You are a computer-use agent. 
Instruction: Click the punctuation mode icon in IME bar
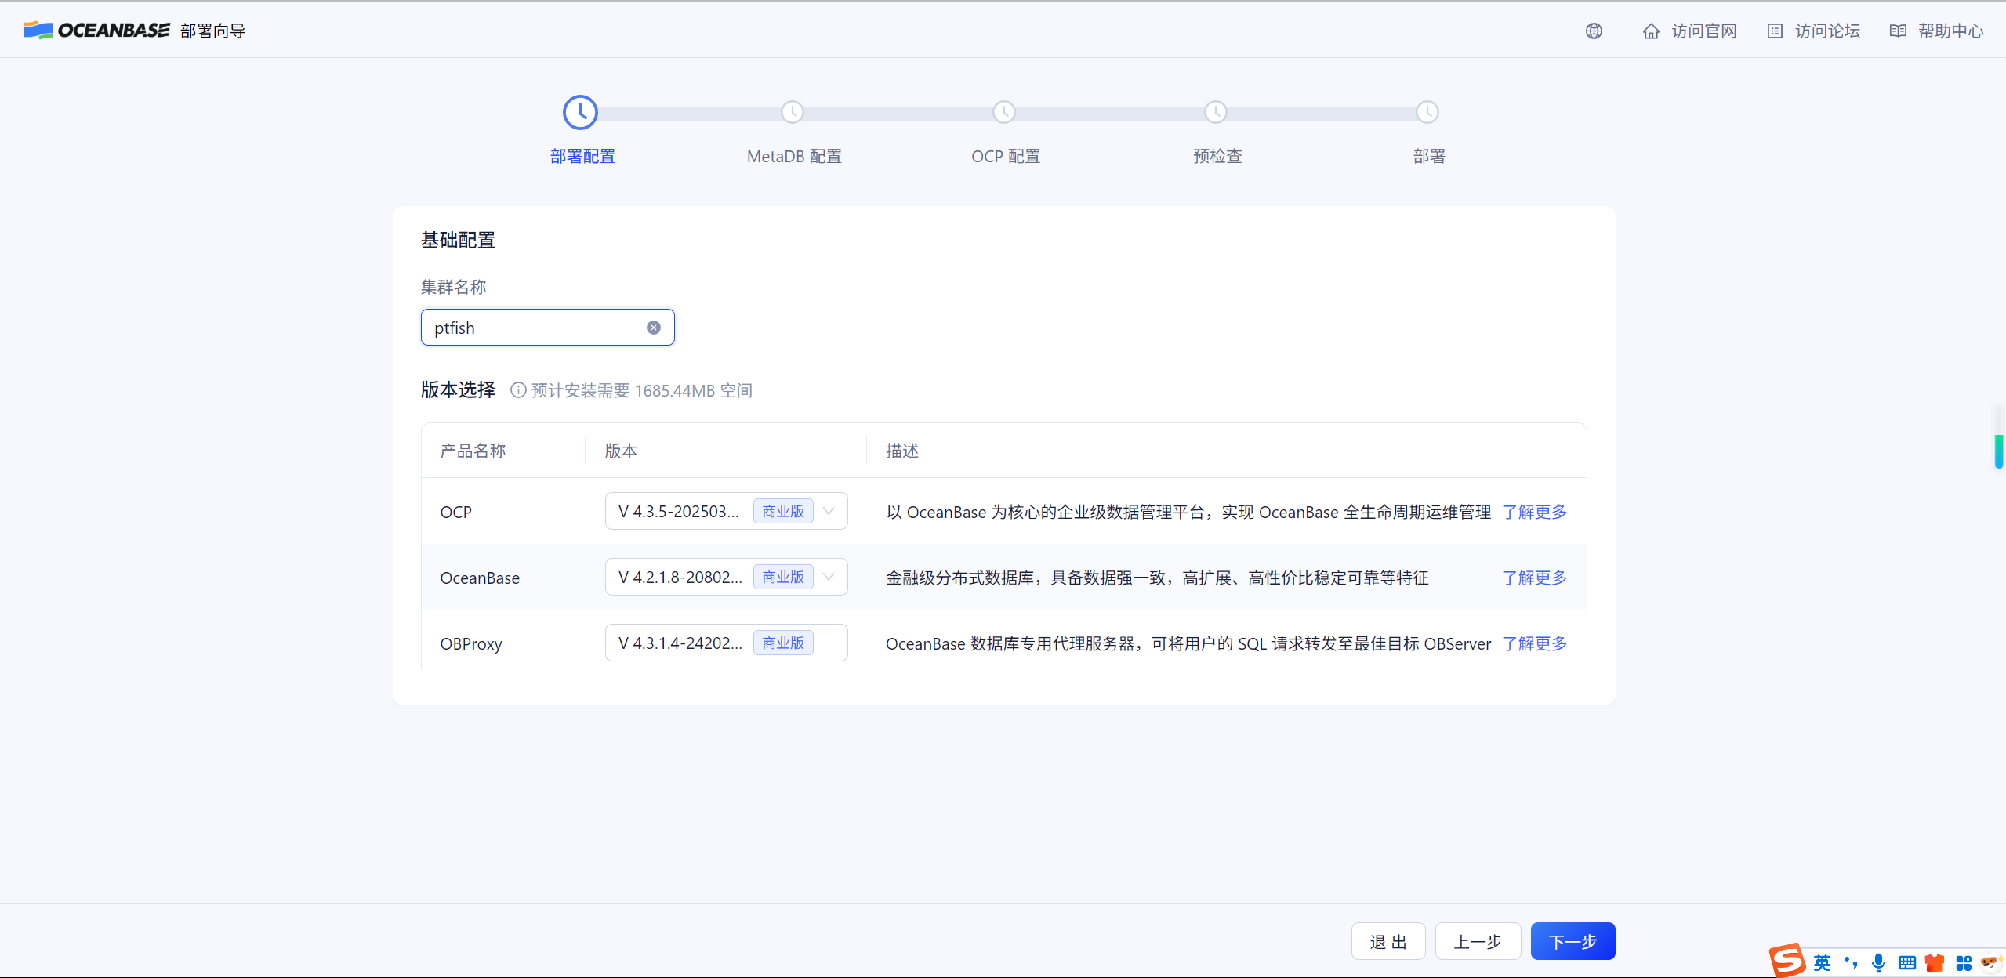coord(1851,962)
